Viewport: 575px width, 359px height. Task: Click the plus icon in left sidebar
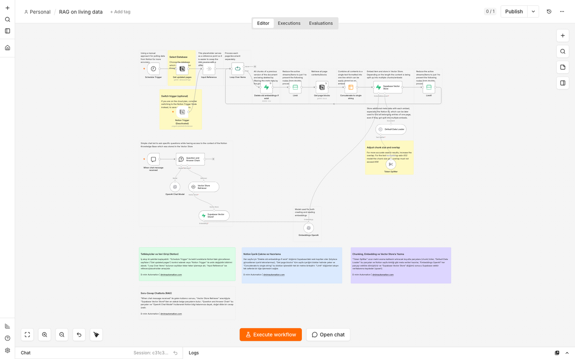coord(7,8)
